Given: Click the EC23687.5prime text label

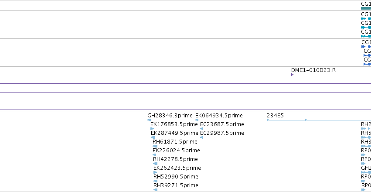Looking at the screenshot, I should [x=222, y=124].
